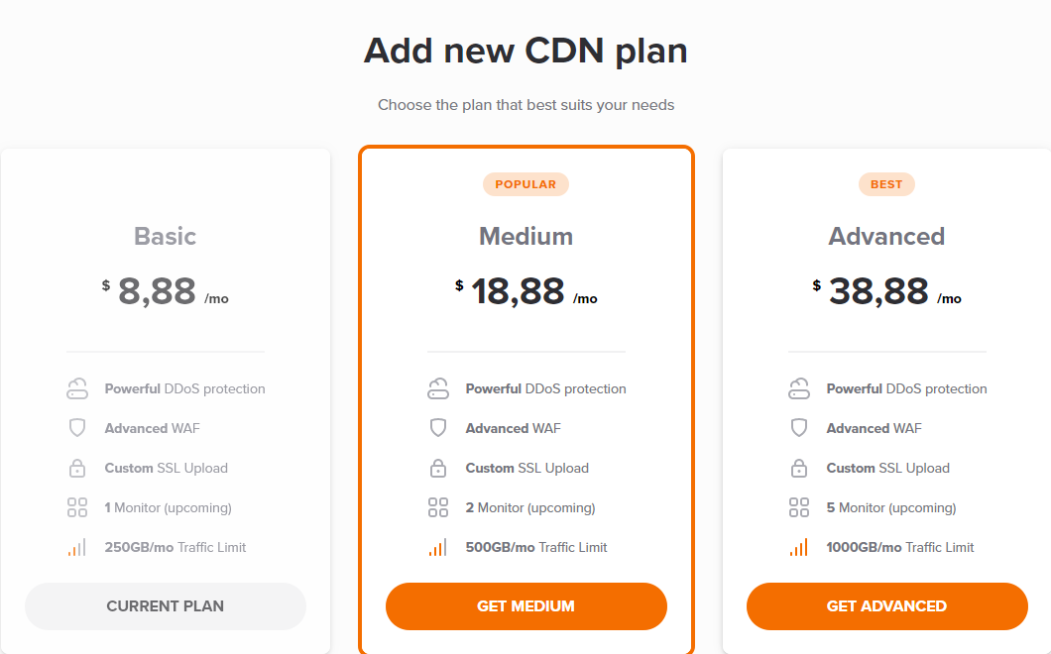
Task: Click the Monitor grid icon in Advanced plan
Action: (x=799, y=507)
